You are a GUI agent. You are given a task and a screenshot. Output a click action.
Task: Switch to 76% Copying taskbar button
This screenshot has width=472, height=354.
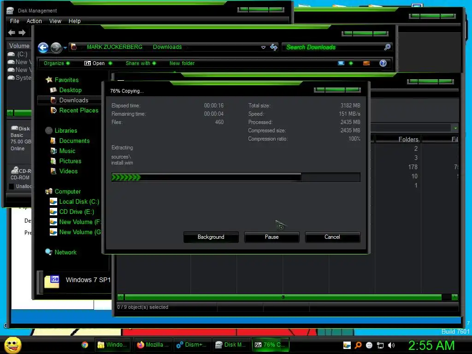click(270, 345)
